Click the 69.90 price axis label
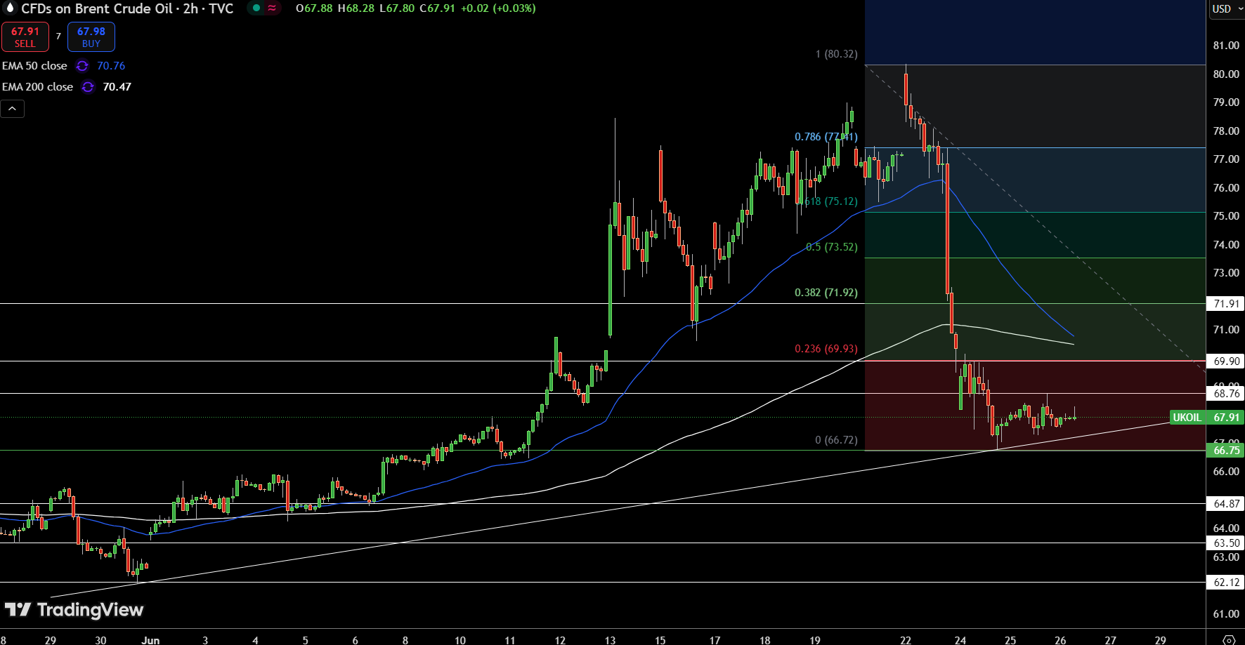The height and width of the screenshot is (645, 1245). point(1226,361)
